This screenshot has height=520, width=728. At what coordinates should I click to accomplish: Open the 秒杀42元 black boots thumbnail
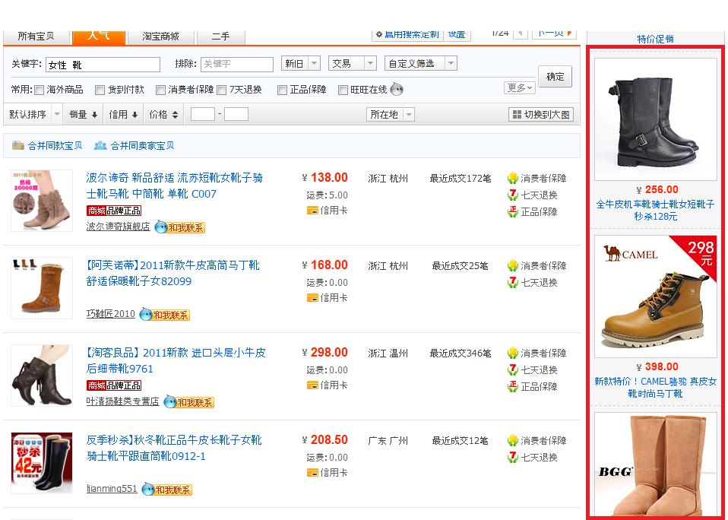point(42,463)
